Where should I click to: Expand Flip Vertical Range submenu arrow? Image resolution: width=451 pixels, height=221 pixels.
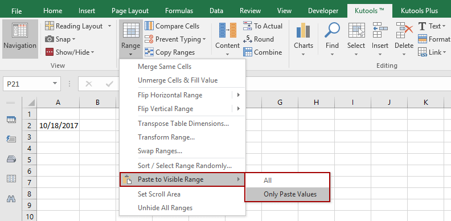239,109
